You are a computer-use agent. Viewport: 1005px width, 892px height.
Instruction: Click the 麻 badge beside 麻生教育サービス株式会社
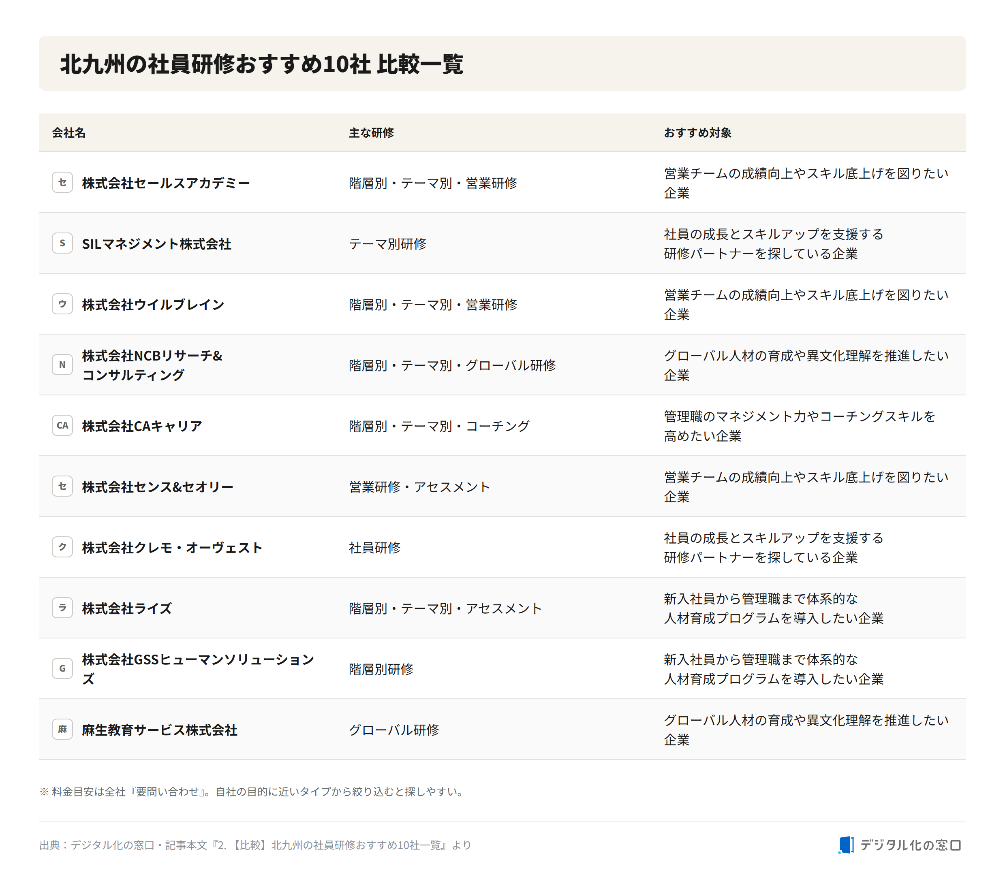[62, 729]
